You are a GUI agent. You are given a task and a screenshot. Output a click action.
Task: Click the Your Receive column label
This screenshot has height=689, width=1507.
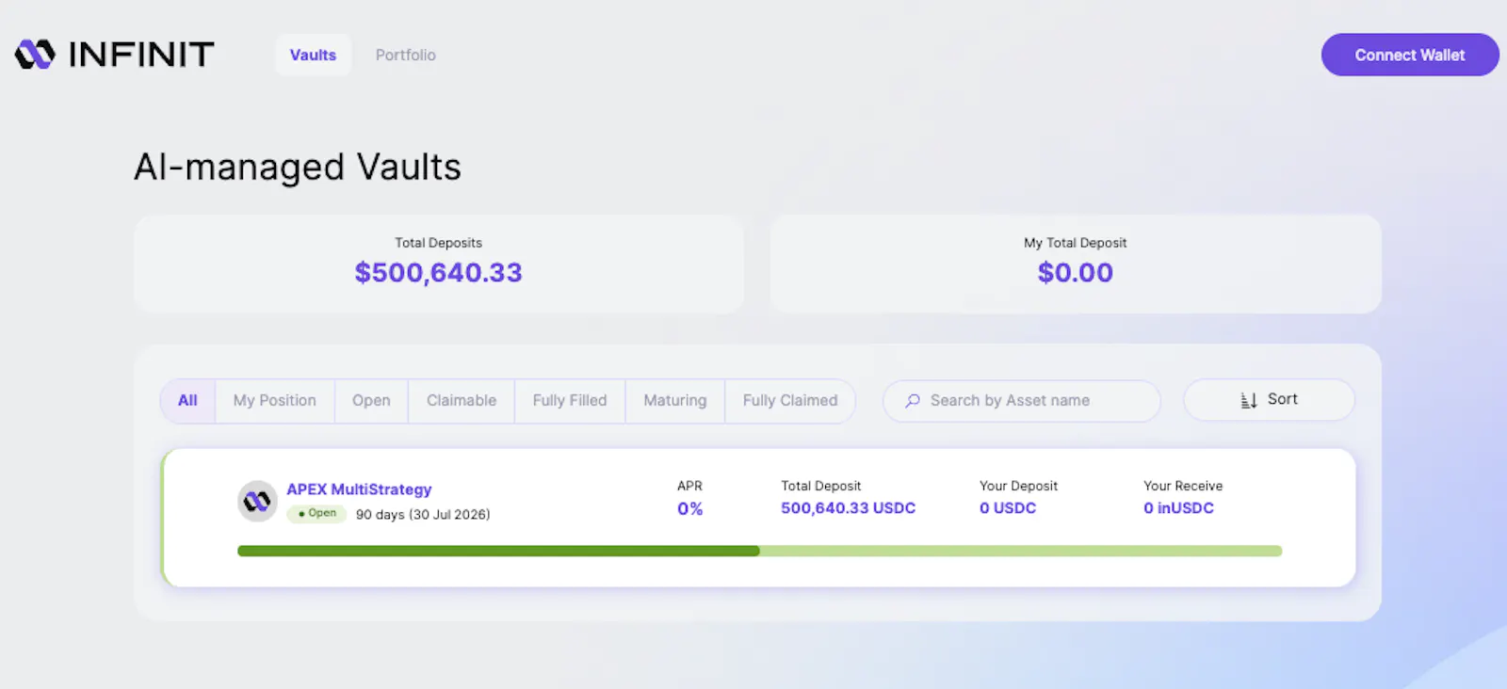pyautogui.click(x=1183, y=486)
